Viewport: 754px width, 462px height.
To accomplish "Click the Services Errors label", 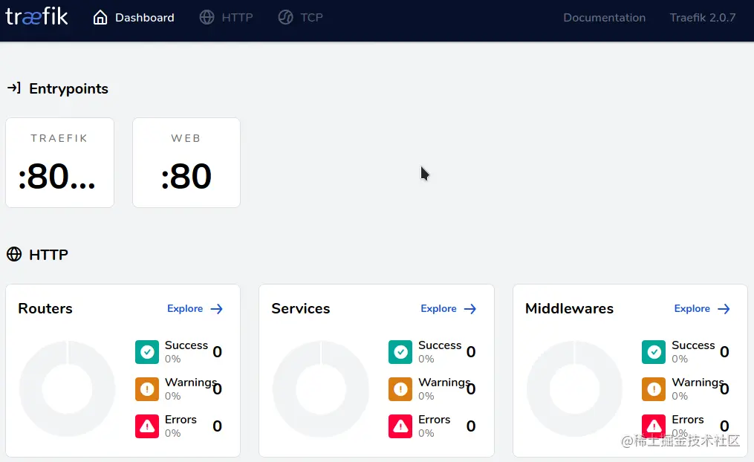I will 435,419.
